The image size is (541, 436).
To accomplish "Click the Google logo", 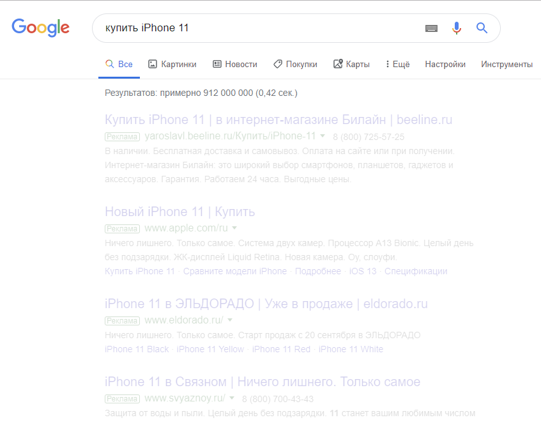I will pyautogui.click(x=40, y=27).
